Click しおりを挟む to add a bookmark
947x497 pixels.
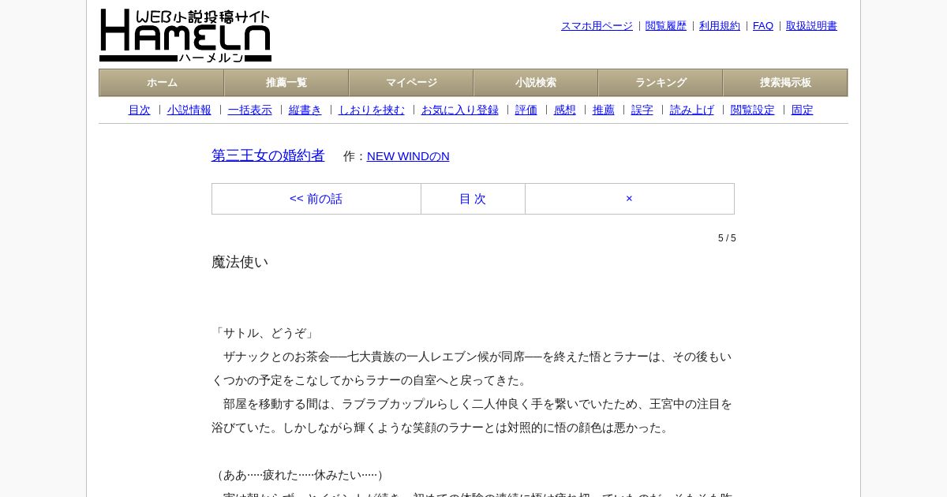372,110
